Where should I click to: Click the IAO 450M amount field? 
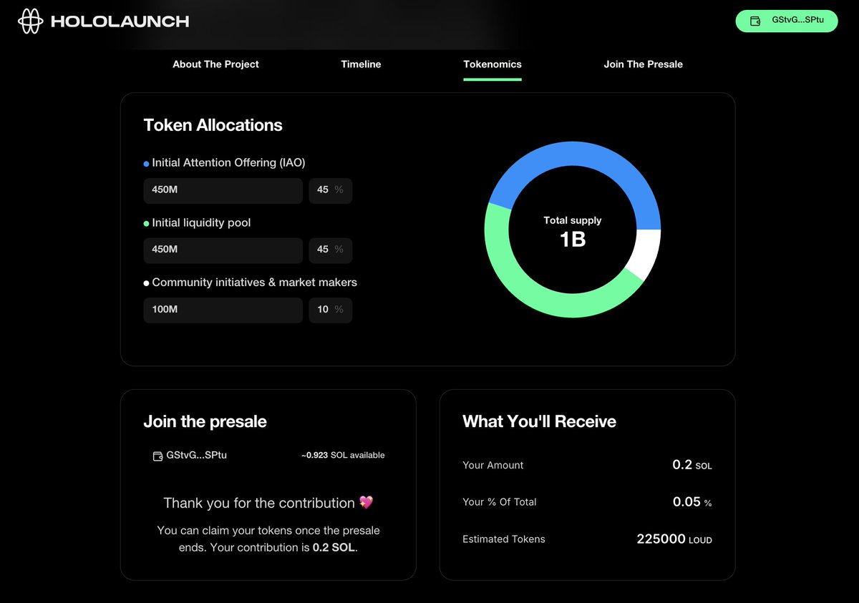click(223, 190)
